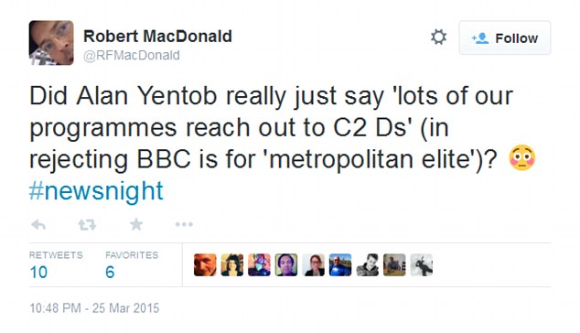Click the first retweeter avatar
Screen dimensions: 580x333
point(205,265)
